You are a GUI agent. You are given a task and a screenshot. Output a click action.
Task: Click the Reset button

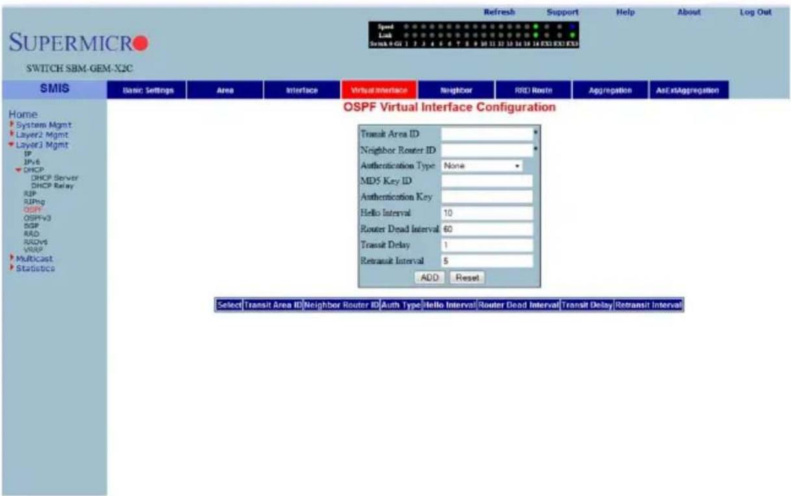click(467, 277)
